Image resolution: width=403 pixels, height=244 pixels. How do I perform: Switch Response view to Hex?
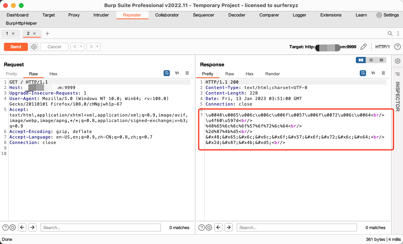[x=250, y=74]
